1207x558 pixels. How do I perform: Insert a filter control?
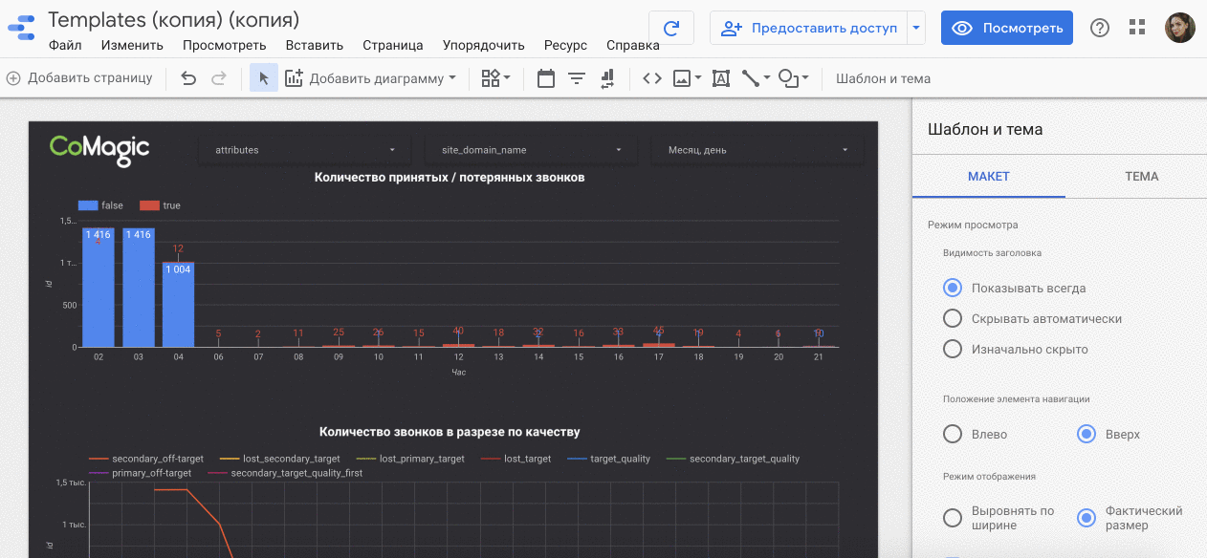click(577, 78)
